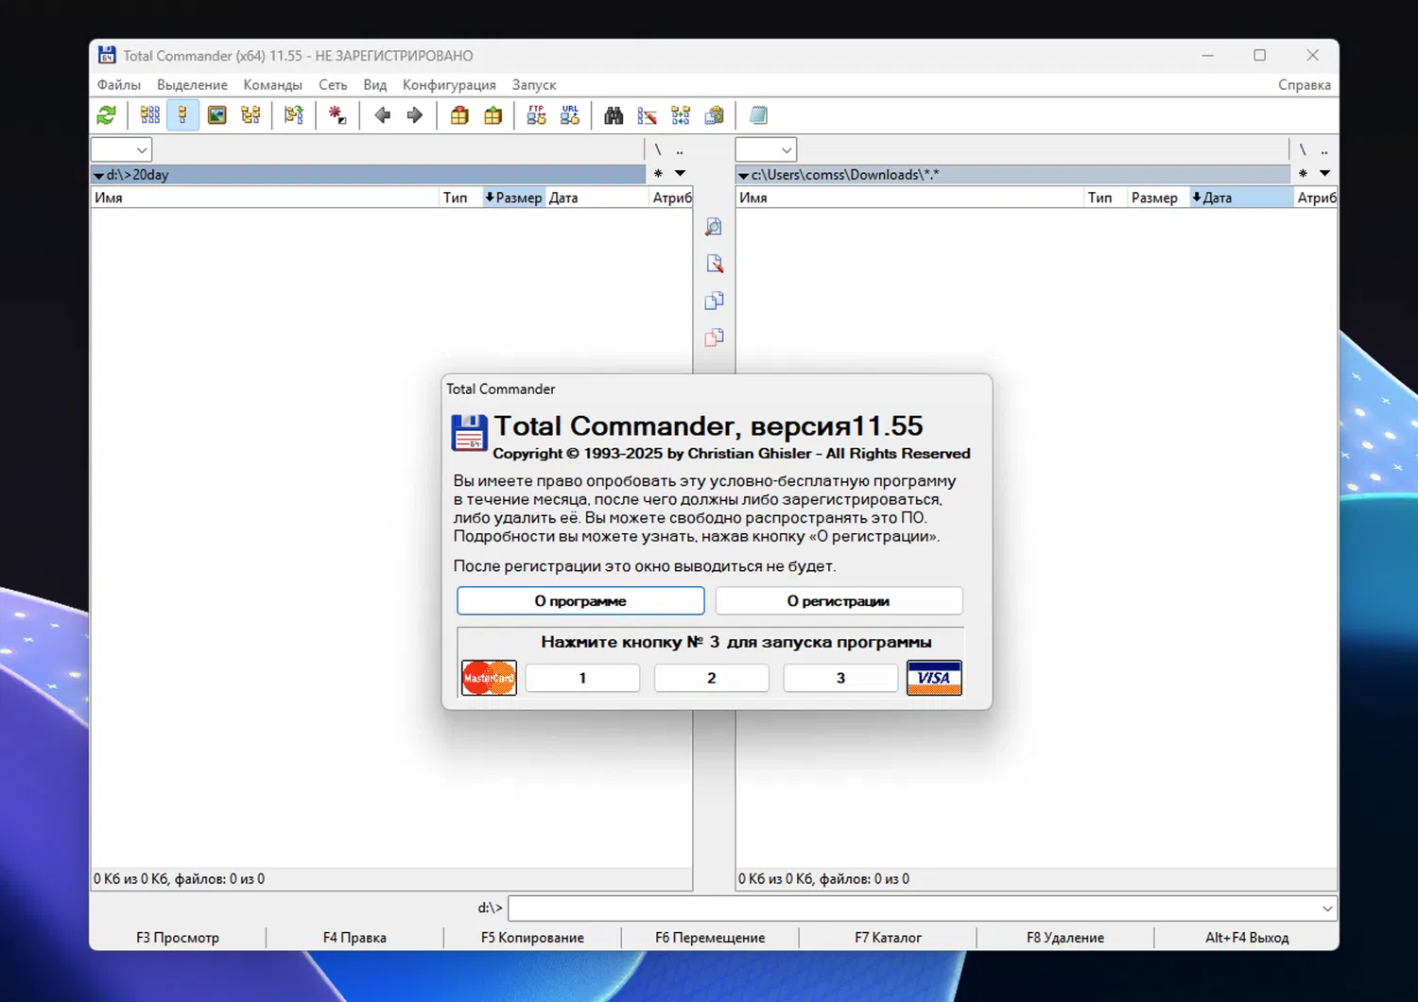Click the F7 Каталог button

pyautogui.click(x=888, y=938)
